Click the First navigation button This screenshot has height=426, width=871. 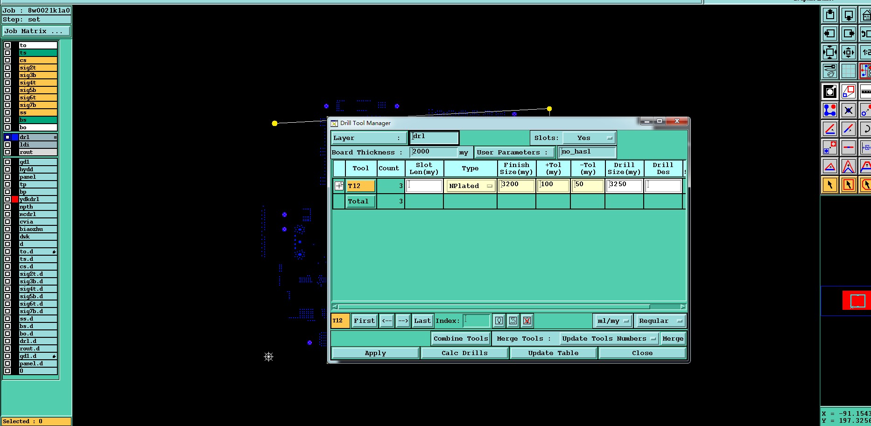(364, 321)
